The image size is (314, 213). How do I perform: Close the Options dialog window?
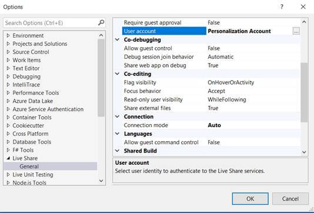point(303,7)
